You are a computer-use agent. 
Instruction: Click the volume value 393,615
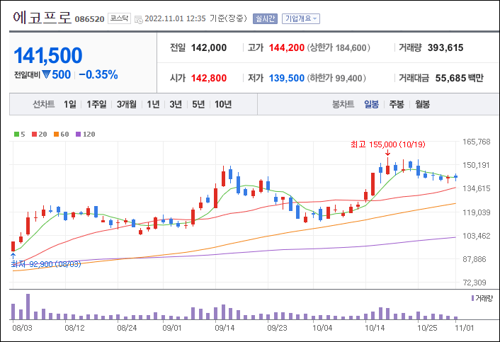coord(445,48)
